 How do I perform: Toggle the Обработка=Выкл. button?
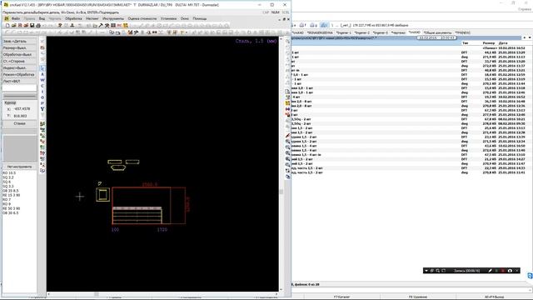[19, 54]
